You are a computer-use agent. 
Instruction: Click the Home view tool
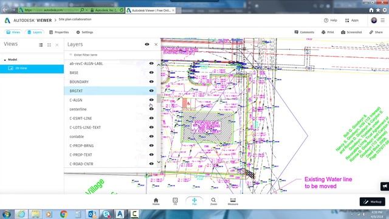(x=156, y=201)
